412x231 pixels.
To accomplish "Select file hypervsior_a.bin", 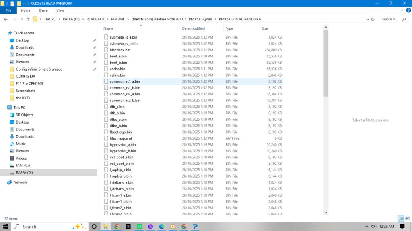I will point(123,144).
